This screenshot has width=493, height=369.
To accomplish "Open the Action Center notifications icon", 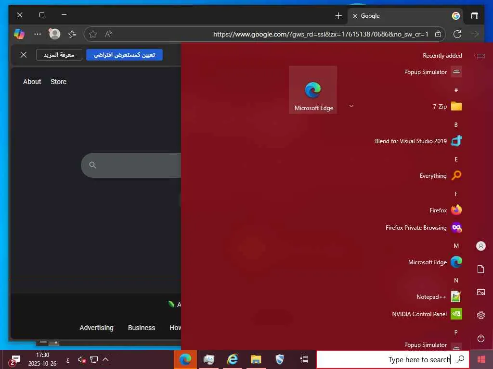I will point(15,359).
